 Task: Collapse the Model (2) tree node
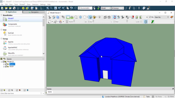[x=1, y=62]
